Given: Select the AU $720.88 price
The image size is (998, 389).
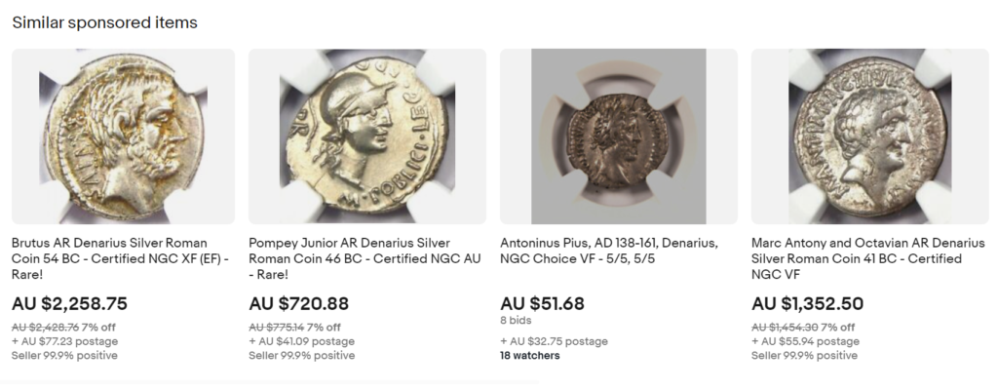Looking at the screenshot, I should click(298, 303).
